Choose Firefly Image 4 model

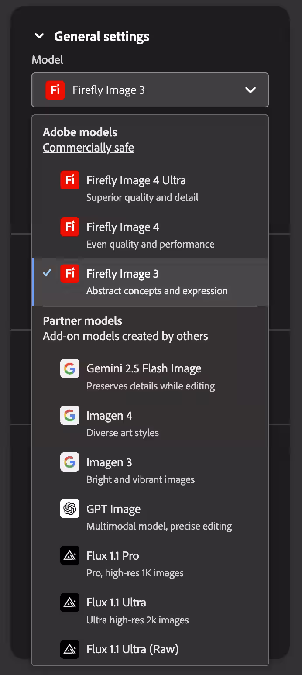coord(150,235)
